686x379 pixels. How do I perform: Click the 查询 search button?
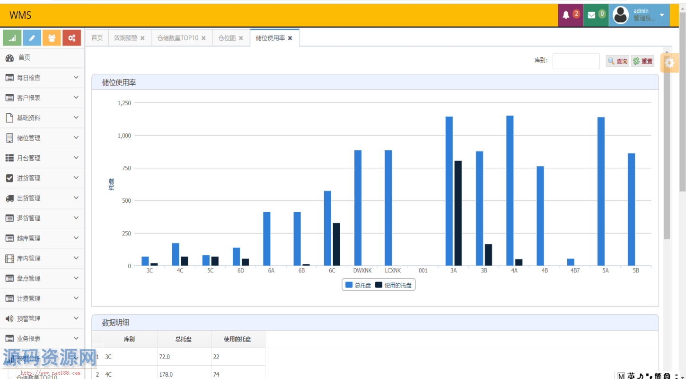[617, 61]
